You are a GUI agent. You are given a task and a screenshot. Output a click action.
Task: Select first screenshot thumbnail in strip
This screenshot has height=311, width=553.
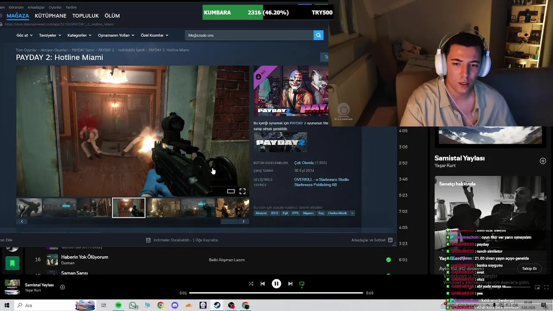(x=29, y=208)
